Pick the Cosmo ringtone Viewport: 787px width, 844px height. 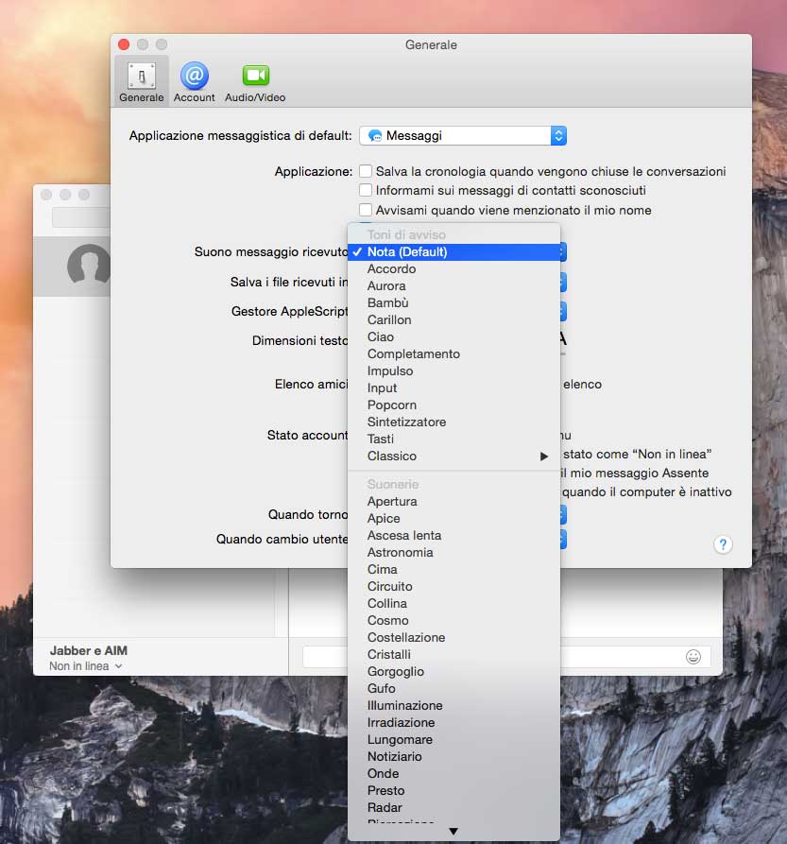[453, 621]
